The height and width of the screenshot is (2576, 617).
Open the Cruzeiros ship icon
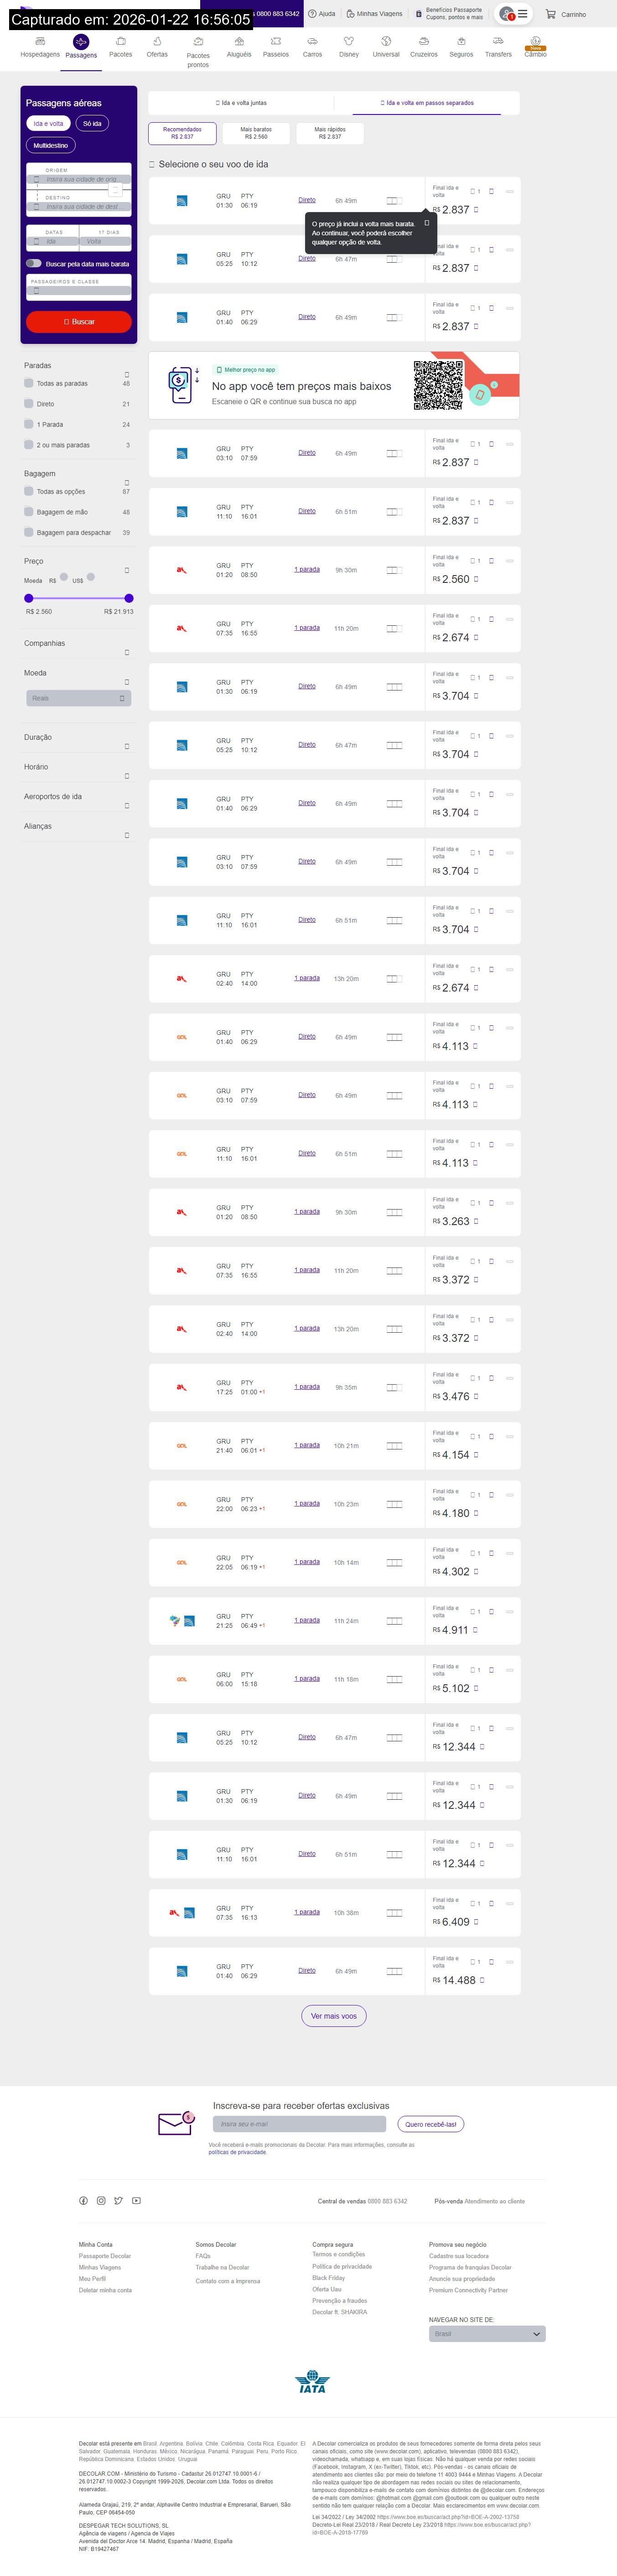pyautogui.click(x=423, y=41)
